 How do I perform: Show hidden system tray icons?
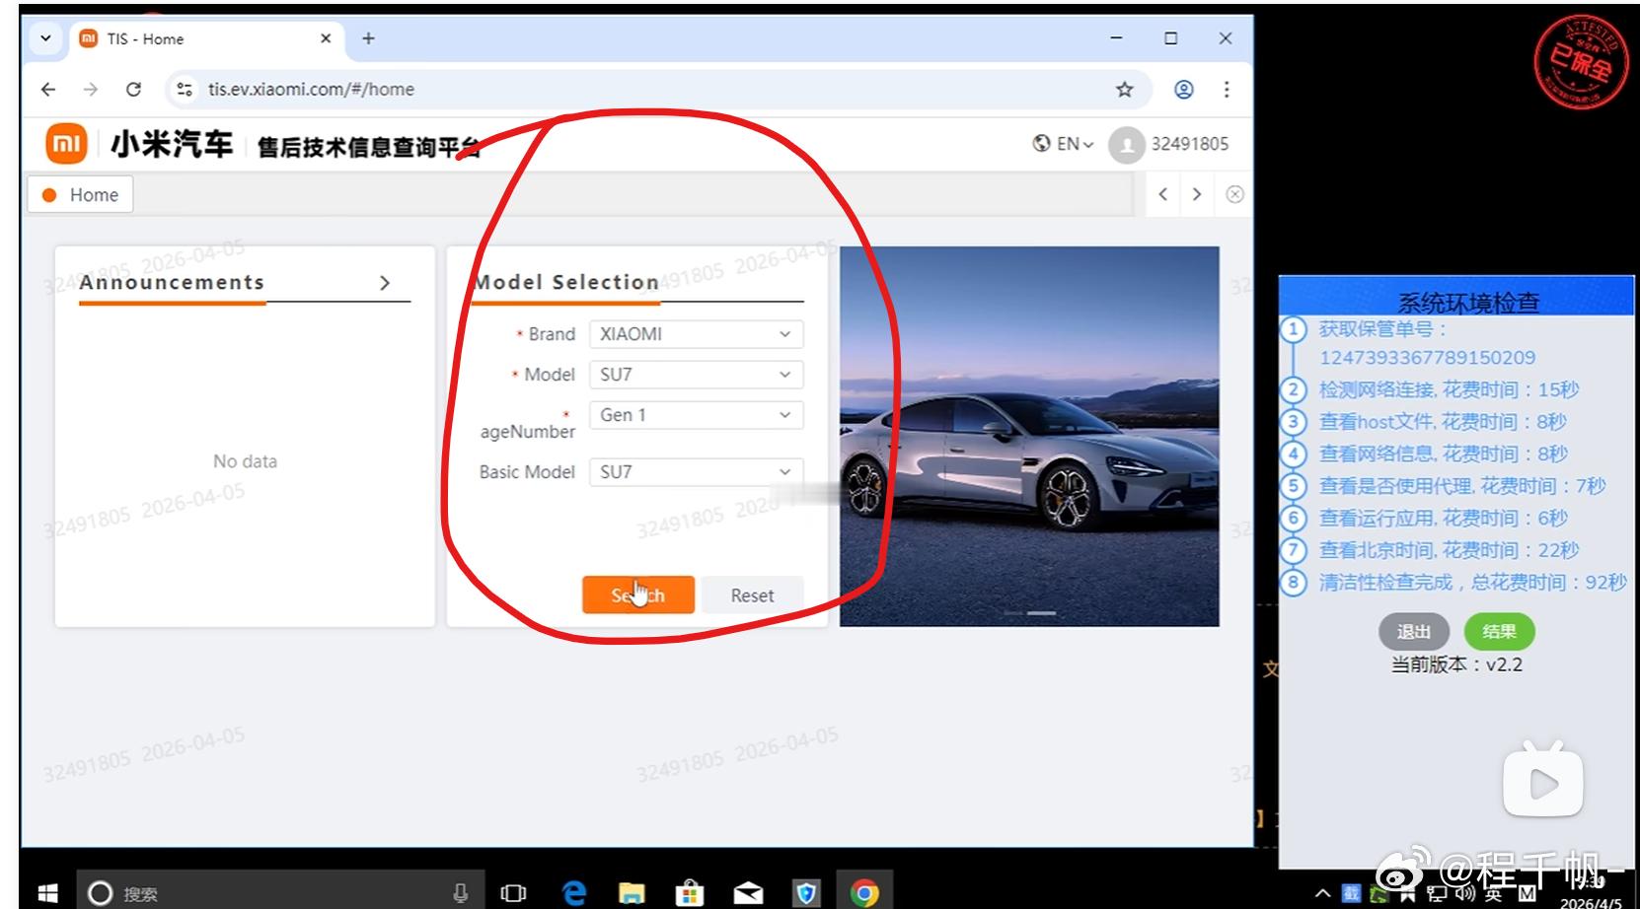pyautogui.click(x=1322, y=893)
